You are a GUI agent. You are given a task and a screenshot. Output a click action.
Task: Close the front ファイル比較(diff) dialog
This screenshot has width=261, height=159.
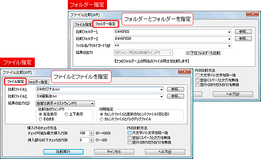click(184, 71)
